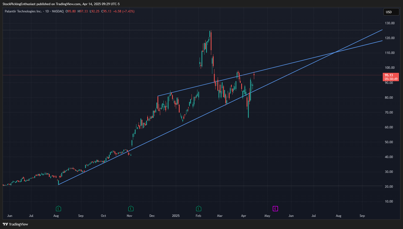Click the O95.80 open value in legend

click(x=71, y=11)
